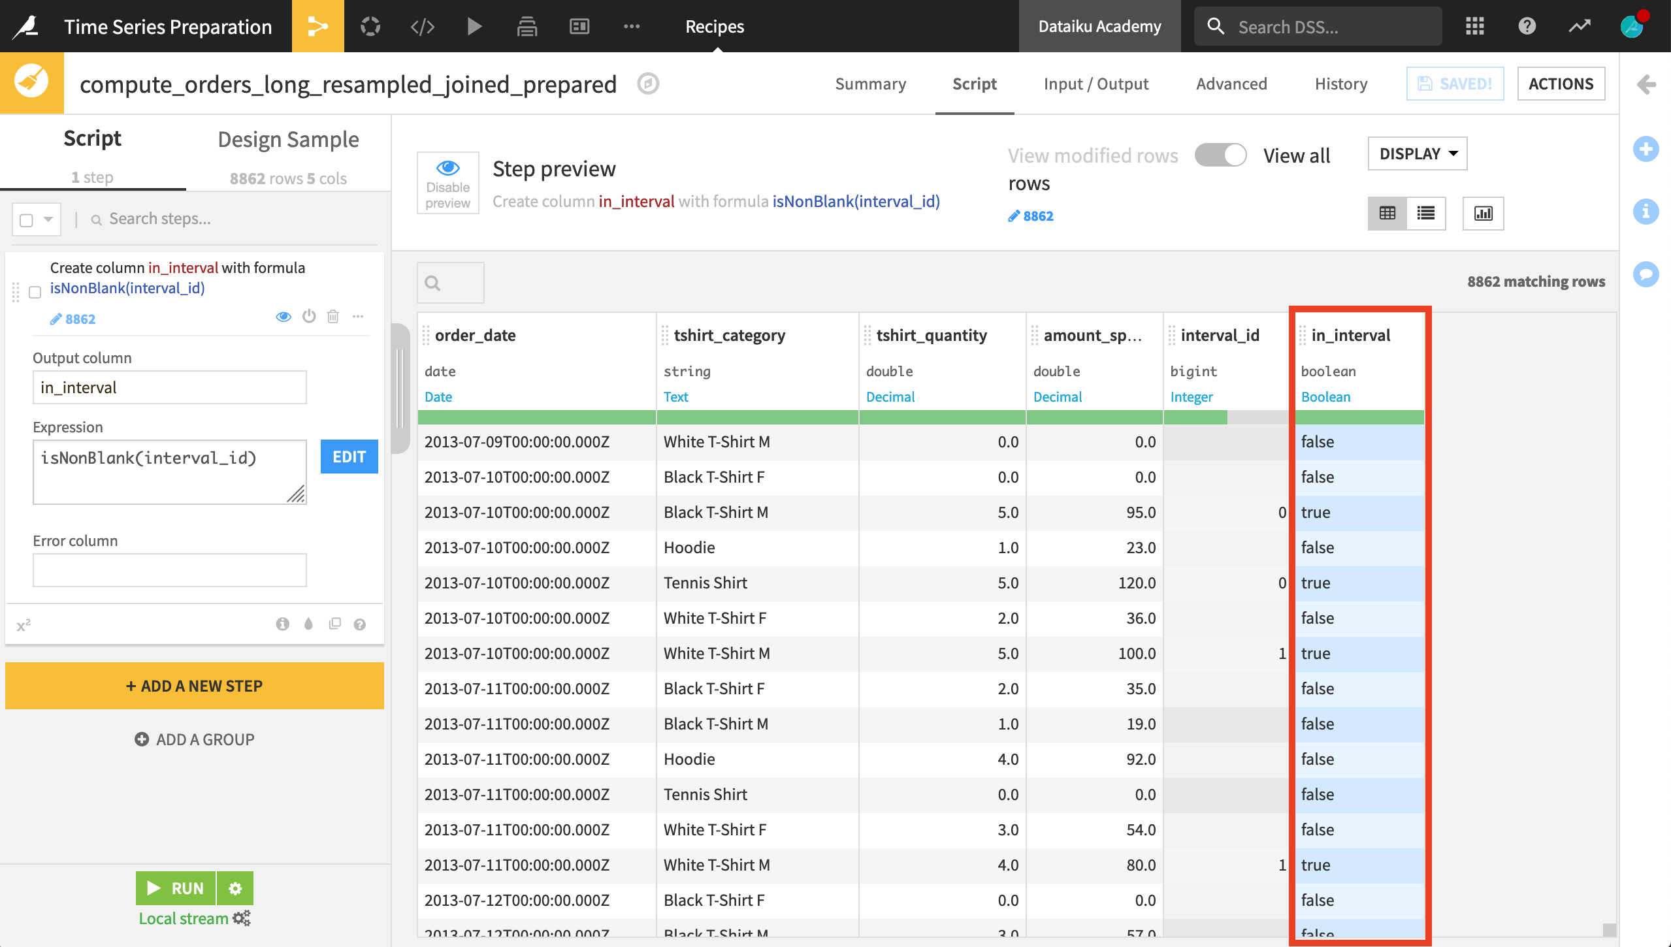Click the ADD A NEW STEP button
This screenshot has width=1671, height=947.
[194, 686]
